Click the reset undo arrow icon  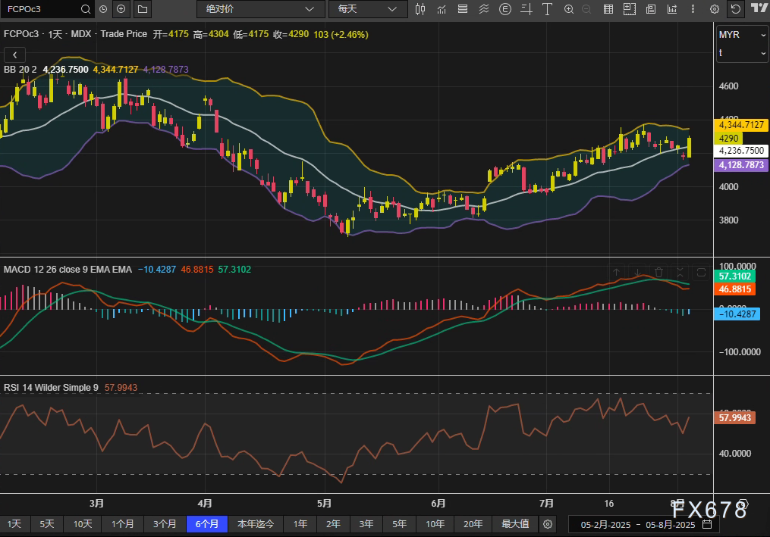click(735, 9)
